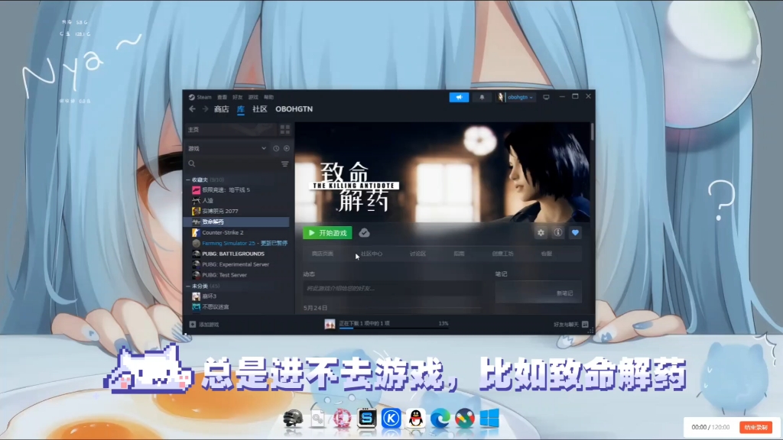This screenshot has height=440, width=783.
Task: Select PUBG: BATTLEGROUNDS in library
Action: click(x=237, y=254)
